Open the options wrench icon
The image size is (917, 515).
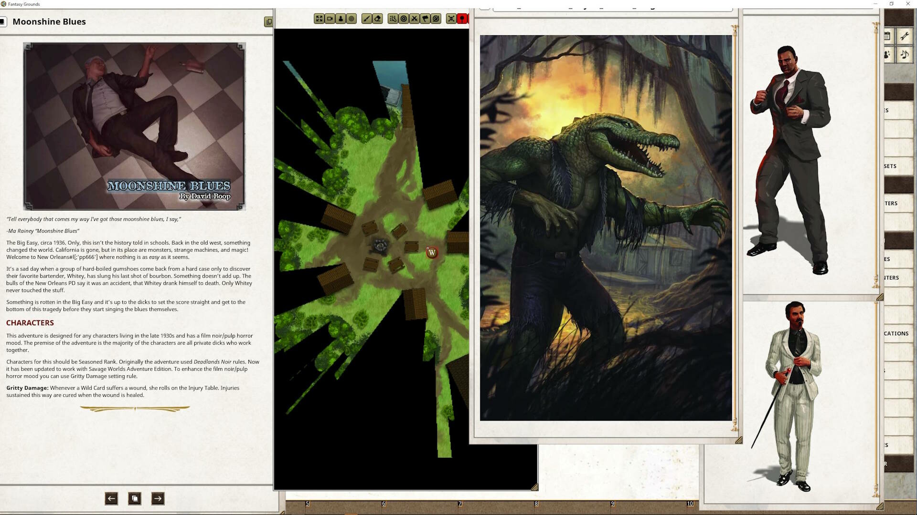click(x=905, y=36)
